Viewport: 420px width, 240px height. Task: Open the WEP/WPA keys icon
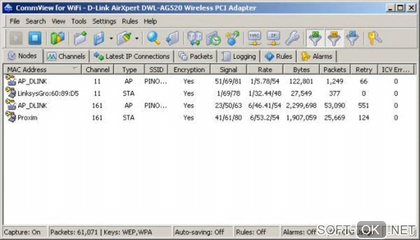pyautogui.click(x=375, y=38)
